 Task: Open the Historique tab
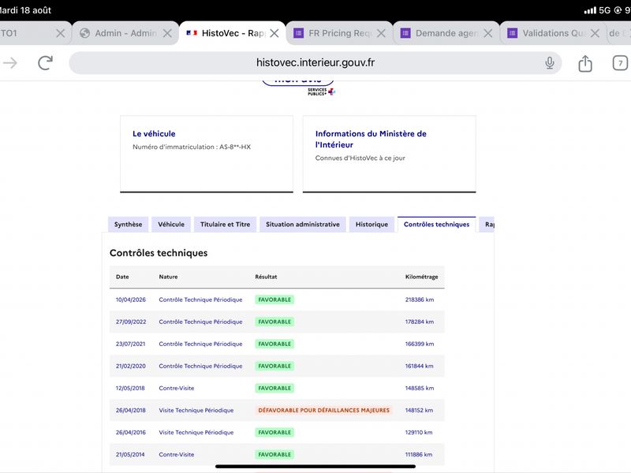(x=372, y=225)
